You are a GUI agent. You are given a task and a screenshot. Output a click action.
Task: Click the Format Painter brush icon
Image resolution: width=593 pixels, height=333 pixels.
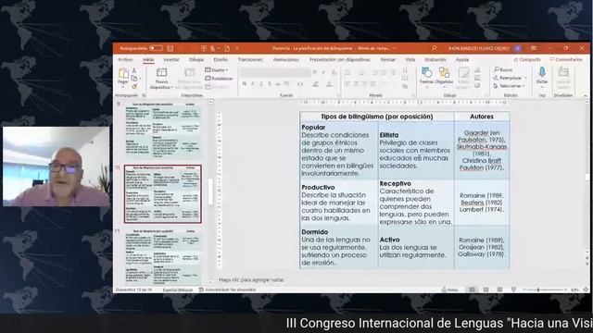point(133,86)
